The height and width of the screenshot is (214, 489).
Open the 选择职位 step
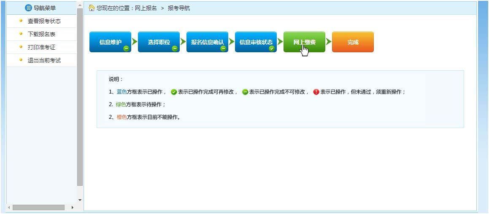tap(159, 42)
